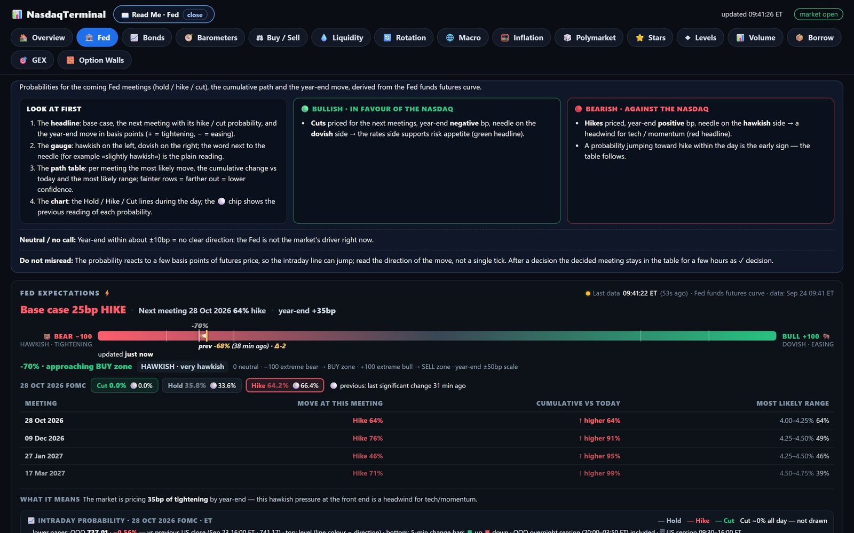Screen dimensions: 854x533
Task: Click the 17 Mar 2027 meeting row
Action: coord(427,473)
